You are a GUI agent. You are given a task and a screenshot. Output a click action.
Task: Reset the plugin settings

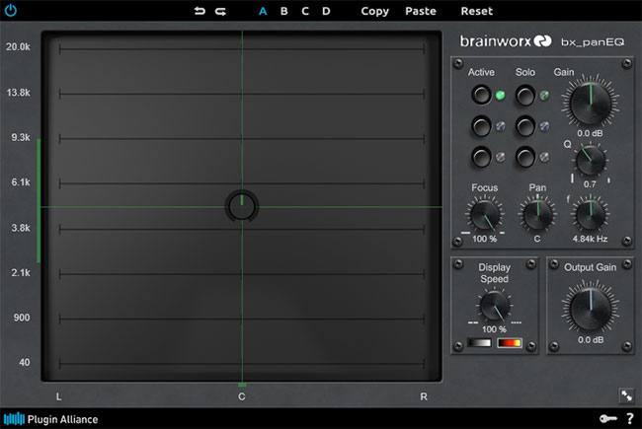[477, 12]
